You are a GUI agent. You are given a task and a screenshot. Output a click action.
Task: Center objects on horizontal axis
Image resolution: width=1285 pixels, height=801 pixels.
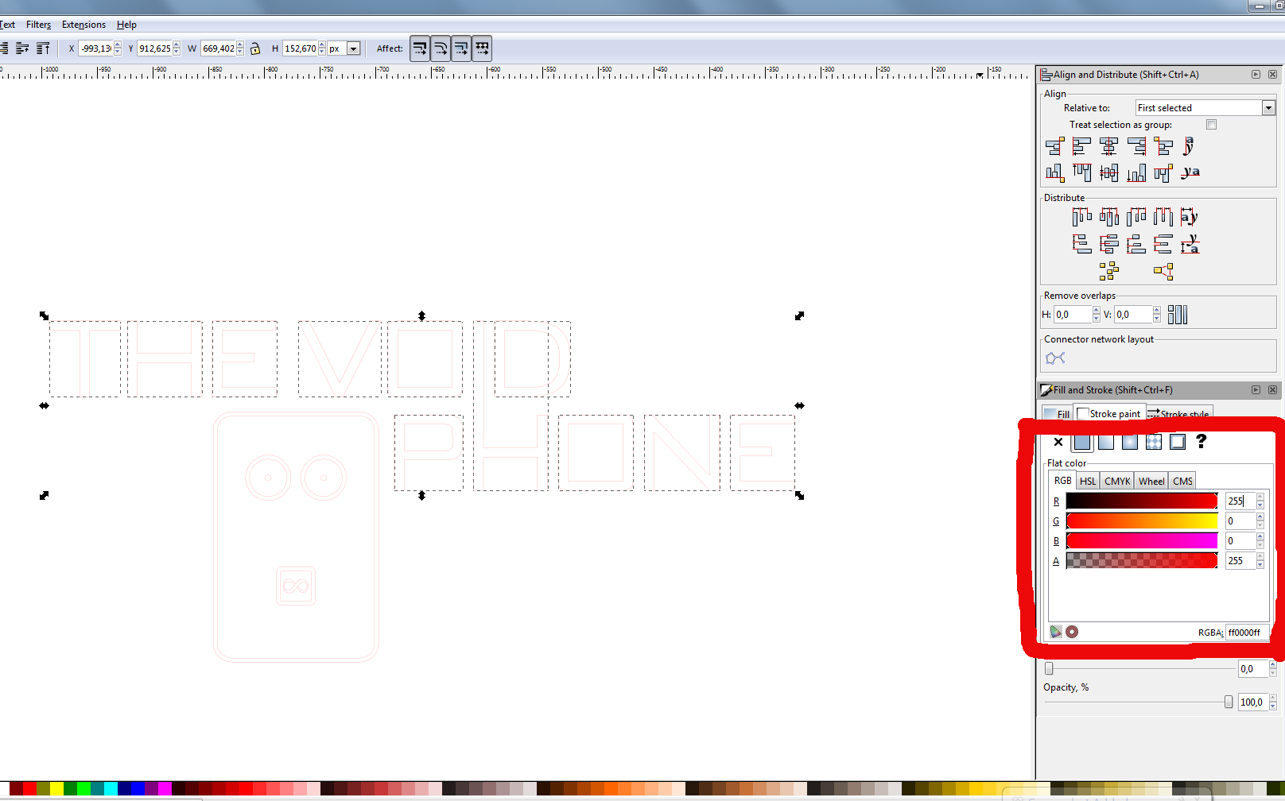point(1108,172)
